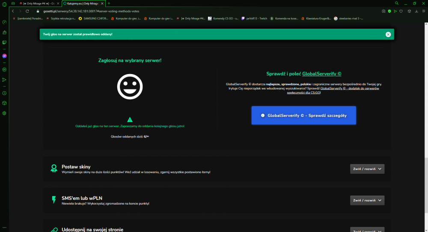Open Easy Setup sliders icon
This screenshot has width=428, height=232.
pos(424,11)
